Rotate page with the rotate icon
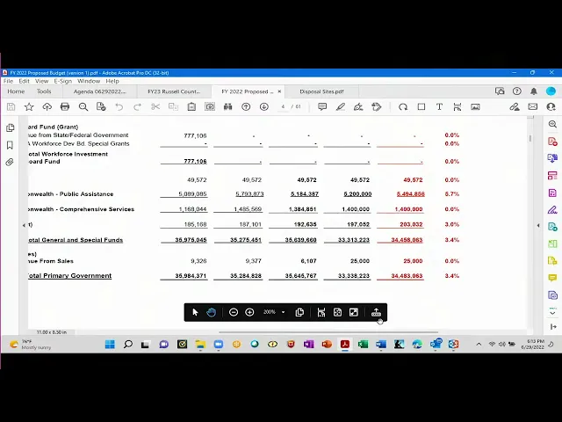562x422 pixels. pos(403,106)
